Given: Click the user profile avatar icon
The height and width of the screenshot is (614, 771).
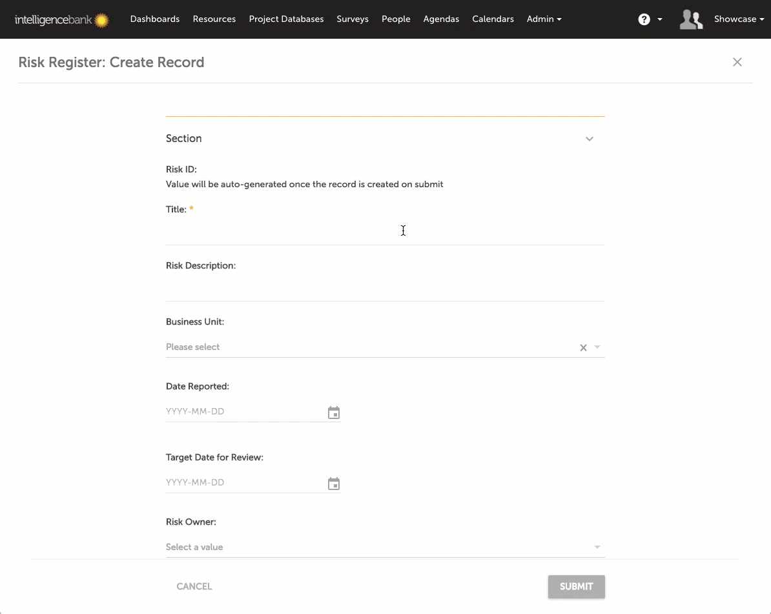Looking at the screenshot, I should click(x=691, y=19).
